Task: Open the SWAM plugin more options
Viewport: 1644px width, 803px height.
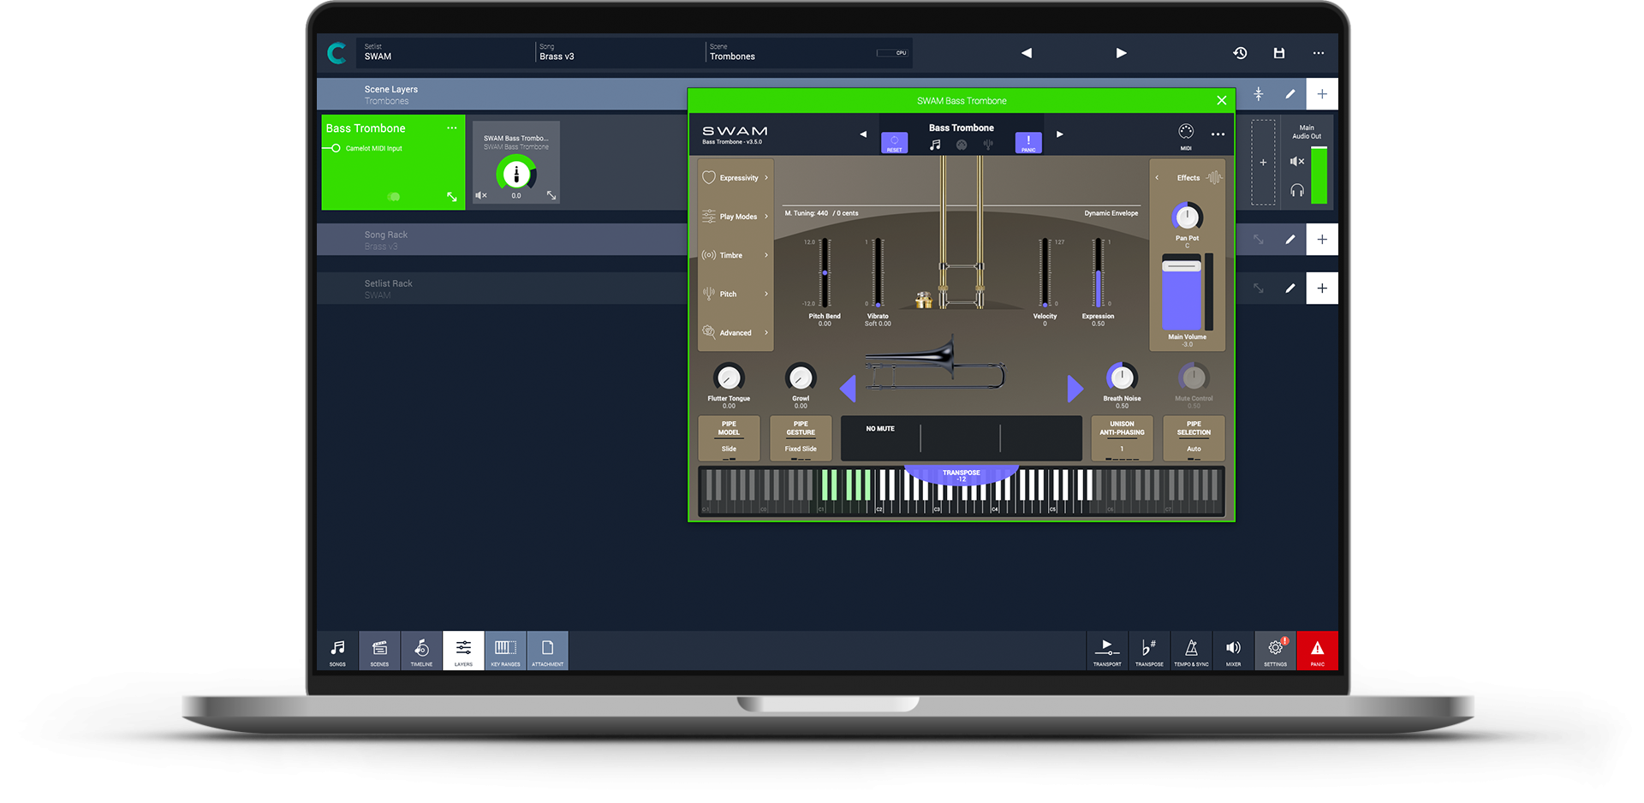Action: [x=1218, y=134]
